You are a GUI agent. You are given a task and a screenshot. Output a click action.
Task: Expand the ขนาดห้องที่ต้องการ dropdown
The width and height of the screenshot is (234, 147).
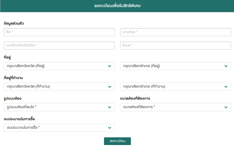(x=175, y=107)
